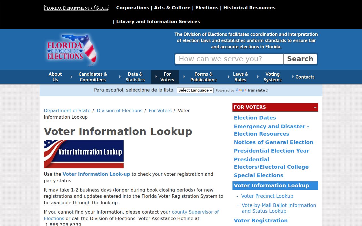
Task: Click the Search button
Action: (x=300, y=59)
